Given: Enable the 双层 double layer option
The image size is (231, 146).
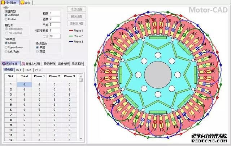Looking at the screenshot, I should pos(37,51).
